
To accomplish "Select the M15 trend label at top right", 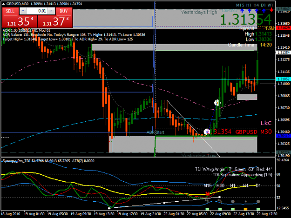I will click(x=240, y=5).
